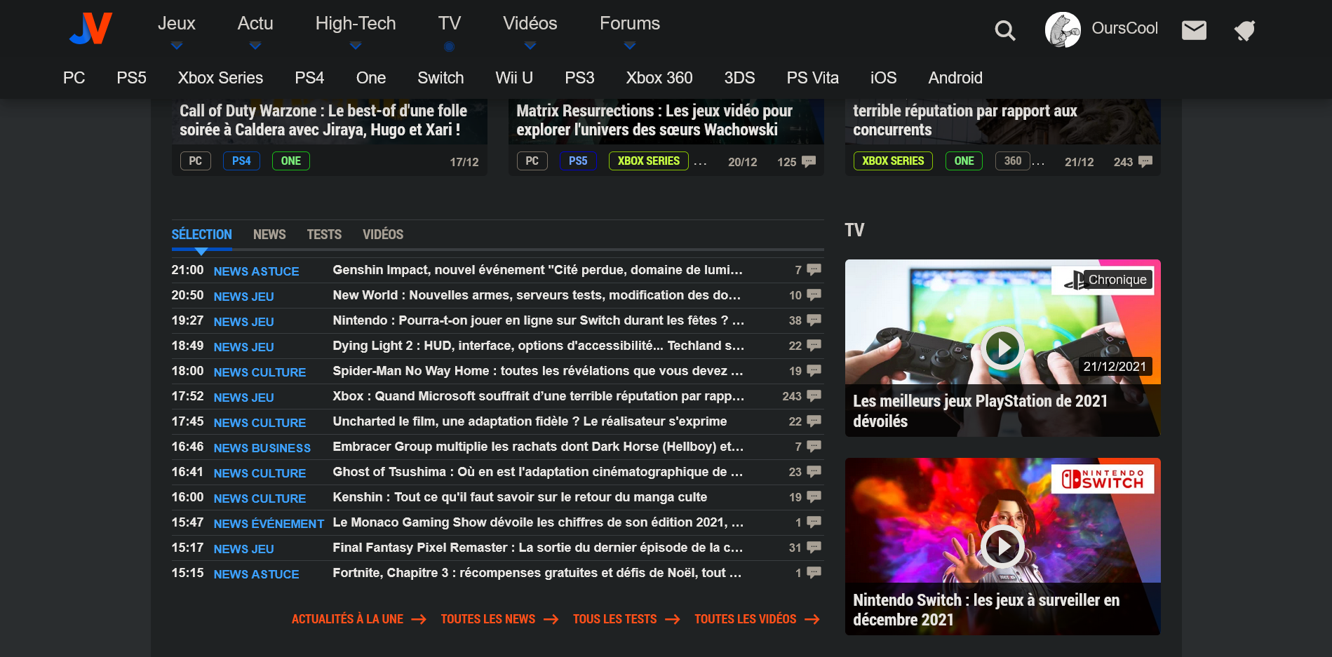The width and height of the screenshot is (1332, 657).
Task: Click the PS4 tag on Warzone card
Action: coord(241,161)
